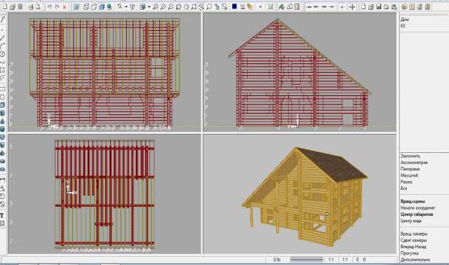Click the hand pan icon in the toolbar

click(x=186, y=6)
